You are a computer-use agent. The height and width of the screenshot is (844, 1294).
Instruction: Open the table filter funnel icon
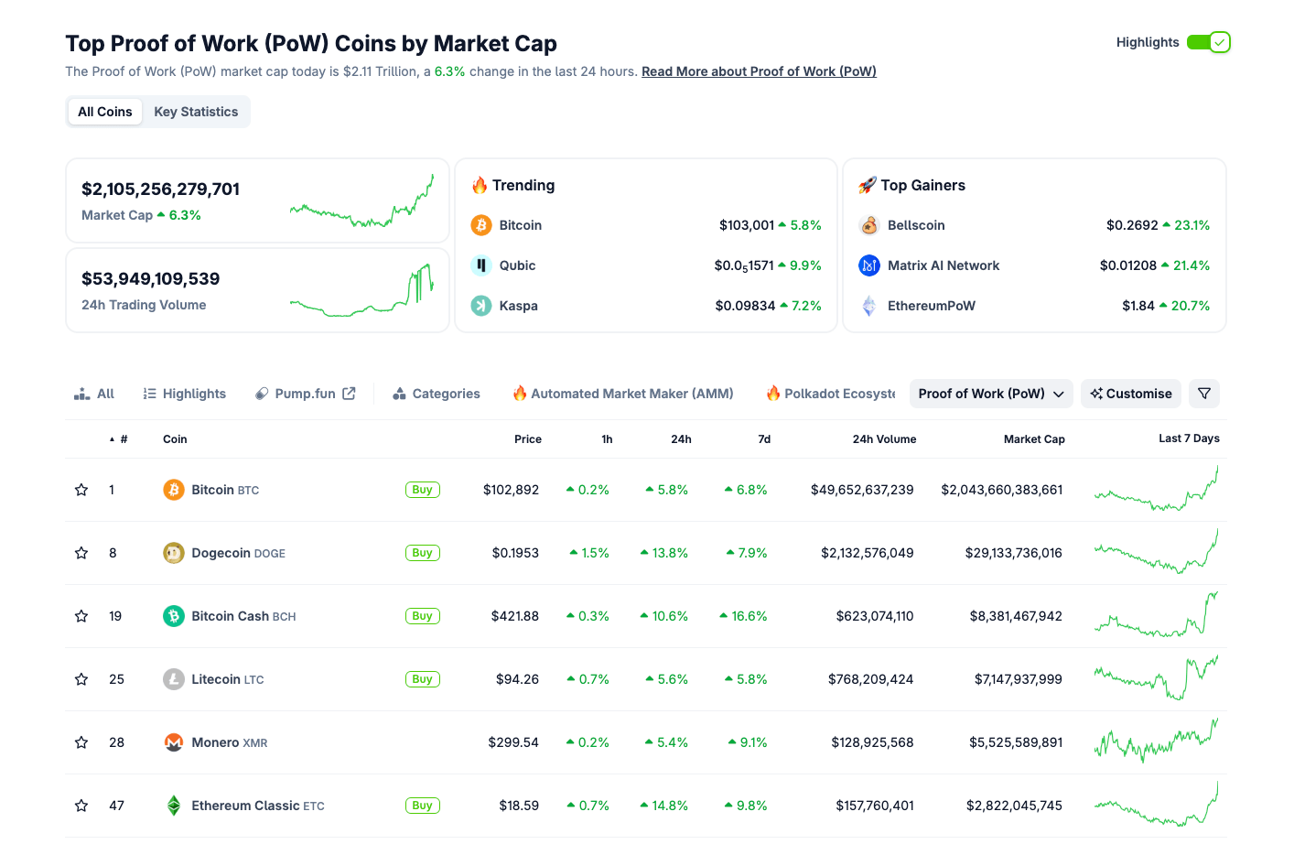tap(1203, 393)
